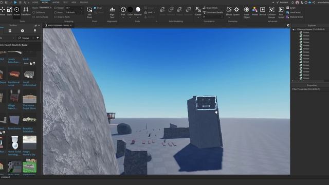
Task: Open the Toolbox inventory grid tab
Action: [10, 31]
